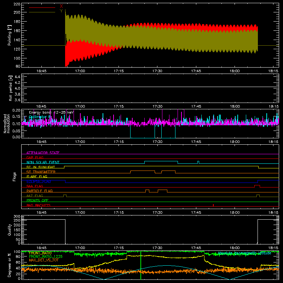Click the GAP_FLAG label
The image size is (283, 283).
[35, 157]
